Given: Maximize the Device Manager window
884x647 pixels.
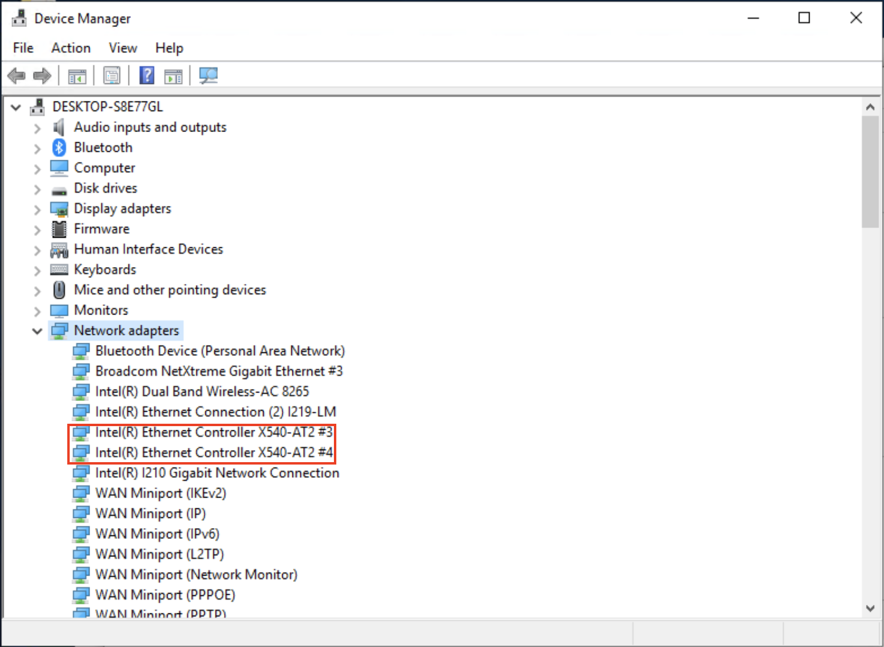Looking at the screenshot, I should click(804, 18).
